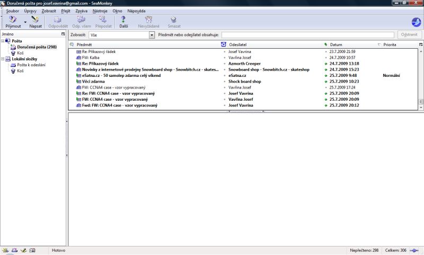
Task: Open message 'Re: Příkazový řádek' from Josef Vavrina
Action: 99,51
